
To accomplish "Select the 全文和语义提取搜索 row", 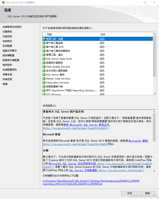I will pos(98,71).
